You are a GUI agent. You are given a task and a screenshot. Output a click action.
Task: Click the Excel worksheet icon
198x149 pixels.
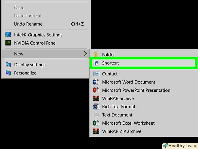tap(96, 123)
